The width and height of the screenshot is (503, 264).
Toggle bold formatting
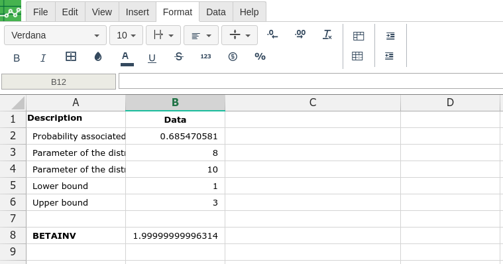17,58
